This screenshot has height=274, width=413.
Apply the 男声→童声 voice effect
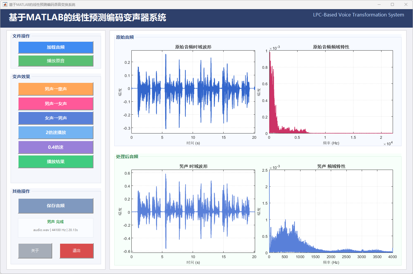[56, 89]
